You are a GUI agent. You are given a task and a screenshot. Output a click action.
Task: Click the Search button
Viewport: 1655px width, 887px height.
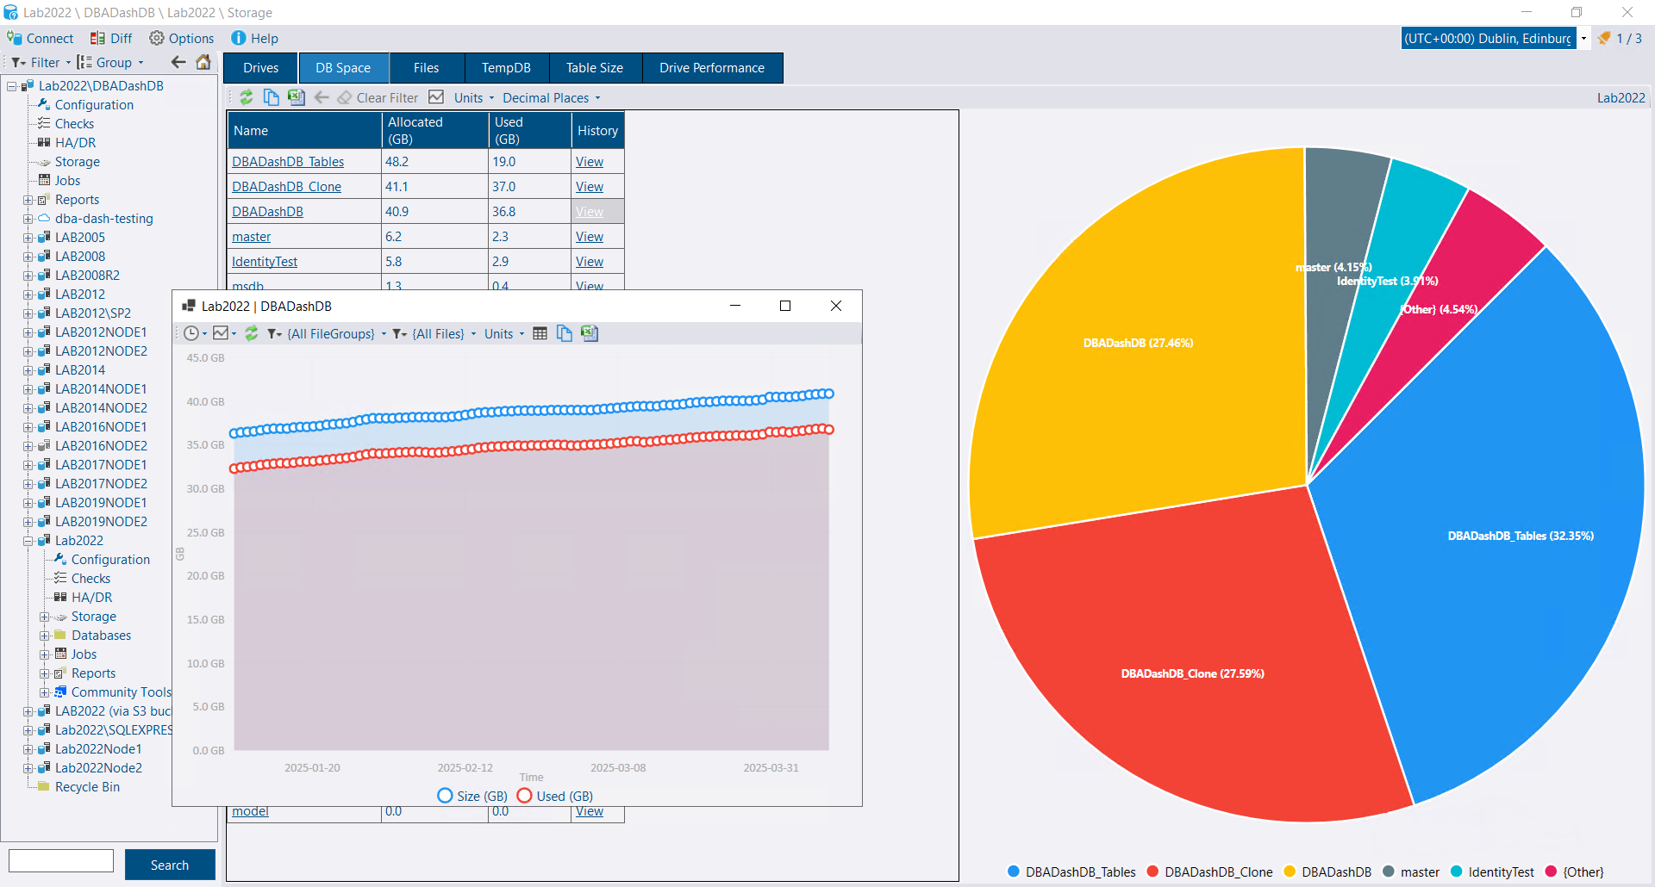click(x=170, y=865)
